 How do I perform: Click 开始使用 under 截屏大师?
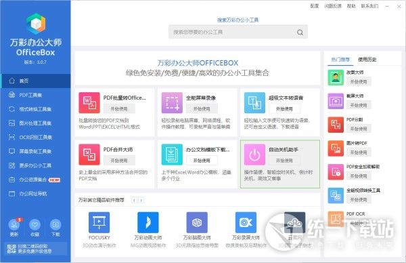click(x=359, y=105)
